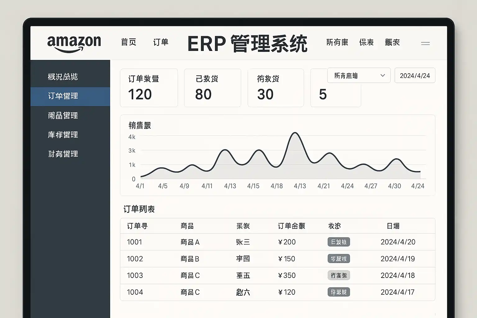477x318 pixels.
Task: Click the 2024/4/24 date field
Action: tap(415, 75)
